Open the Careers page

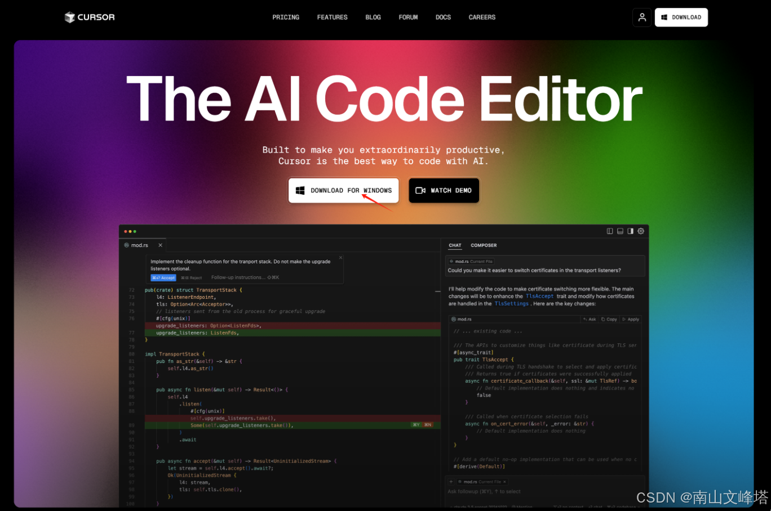coord(482,17)
